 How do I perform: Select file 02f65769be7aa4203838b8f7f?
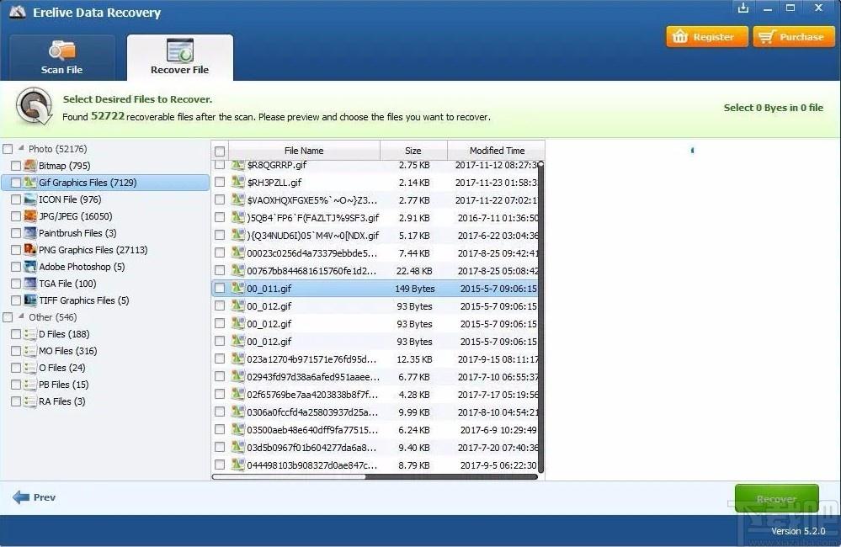pos(312,395)
